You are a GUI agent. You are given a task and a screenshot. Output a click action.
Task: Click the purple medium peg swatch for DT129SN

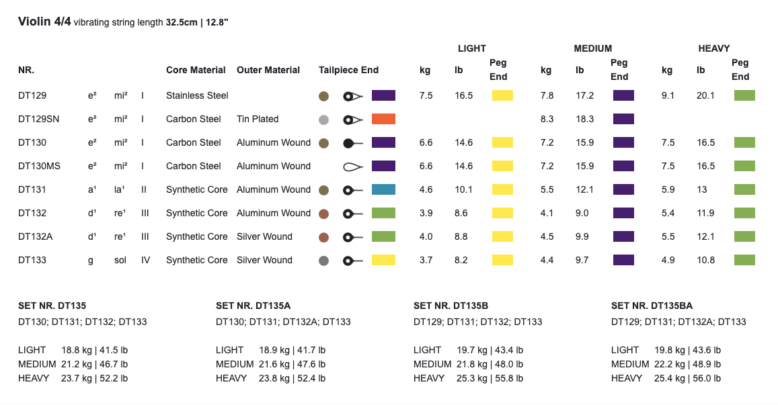[623, 119]
